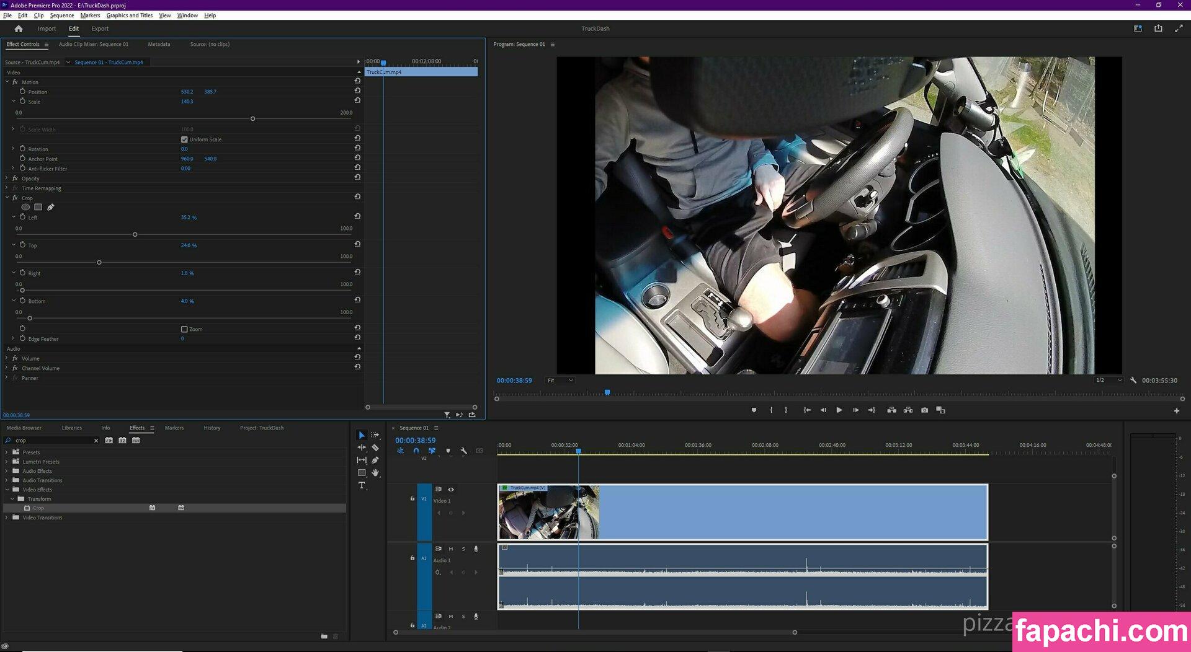
Task: Maximize video output fullscreen icon
Action: pyautogui.click(x=1179, y=29)
